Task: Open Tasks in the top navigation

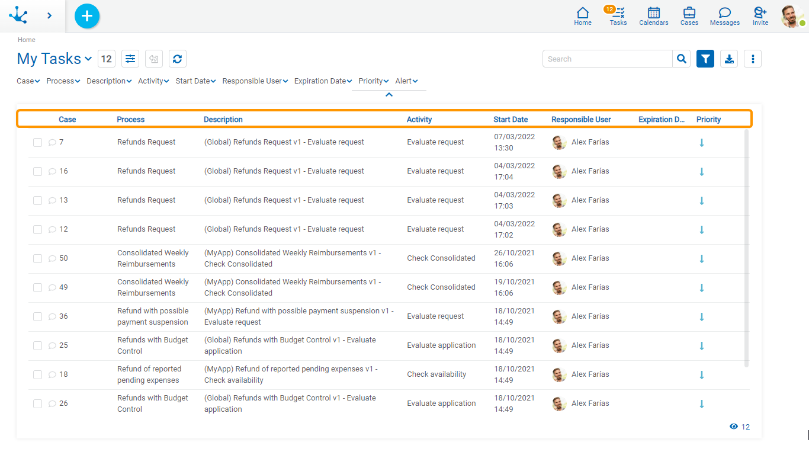Action: [x=618, y=16]
